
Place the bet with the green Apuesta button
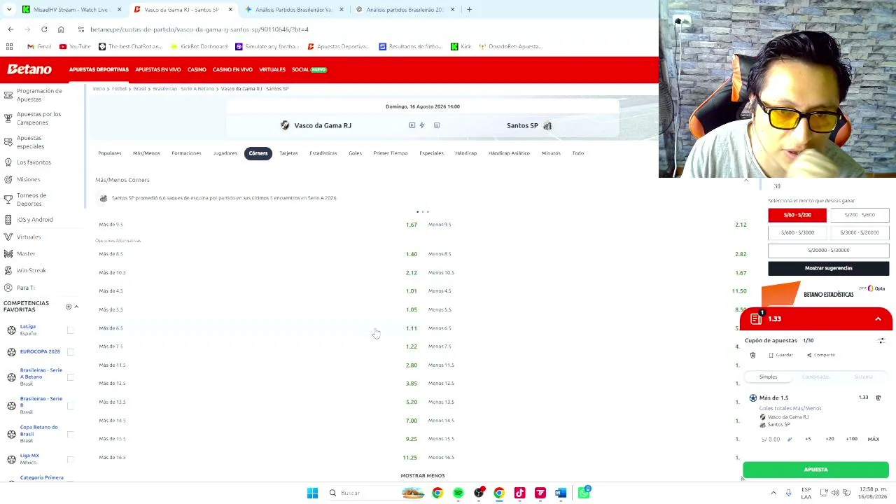click(x=815, y=470)
